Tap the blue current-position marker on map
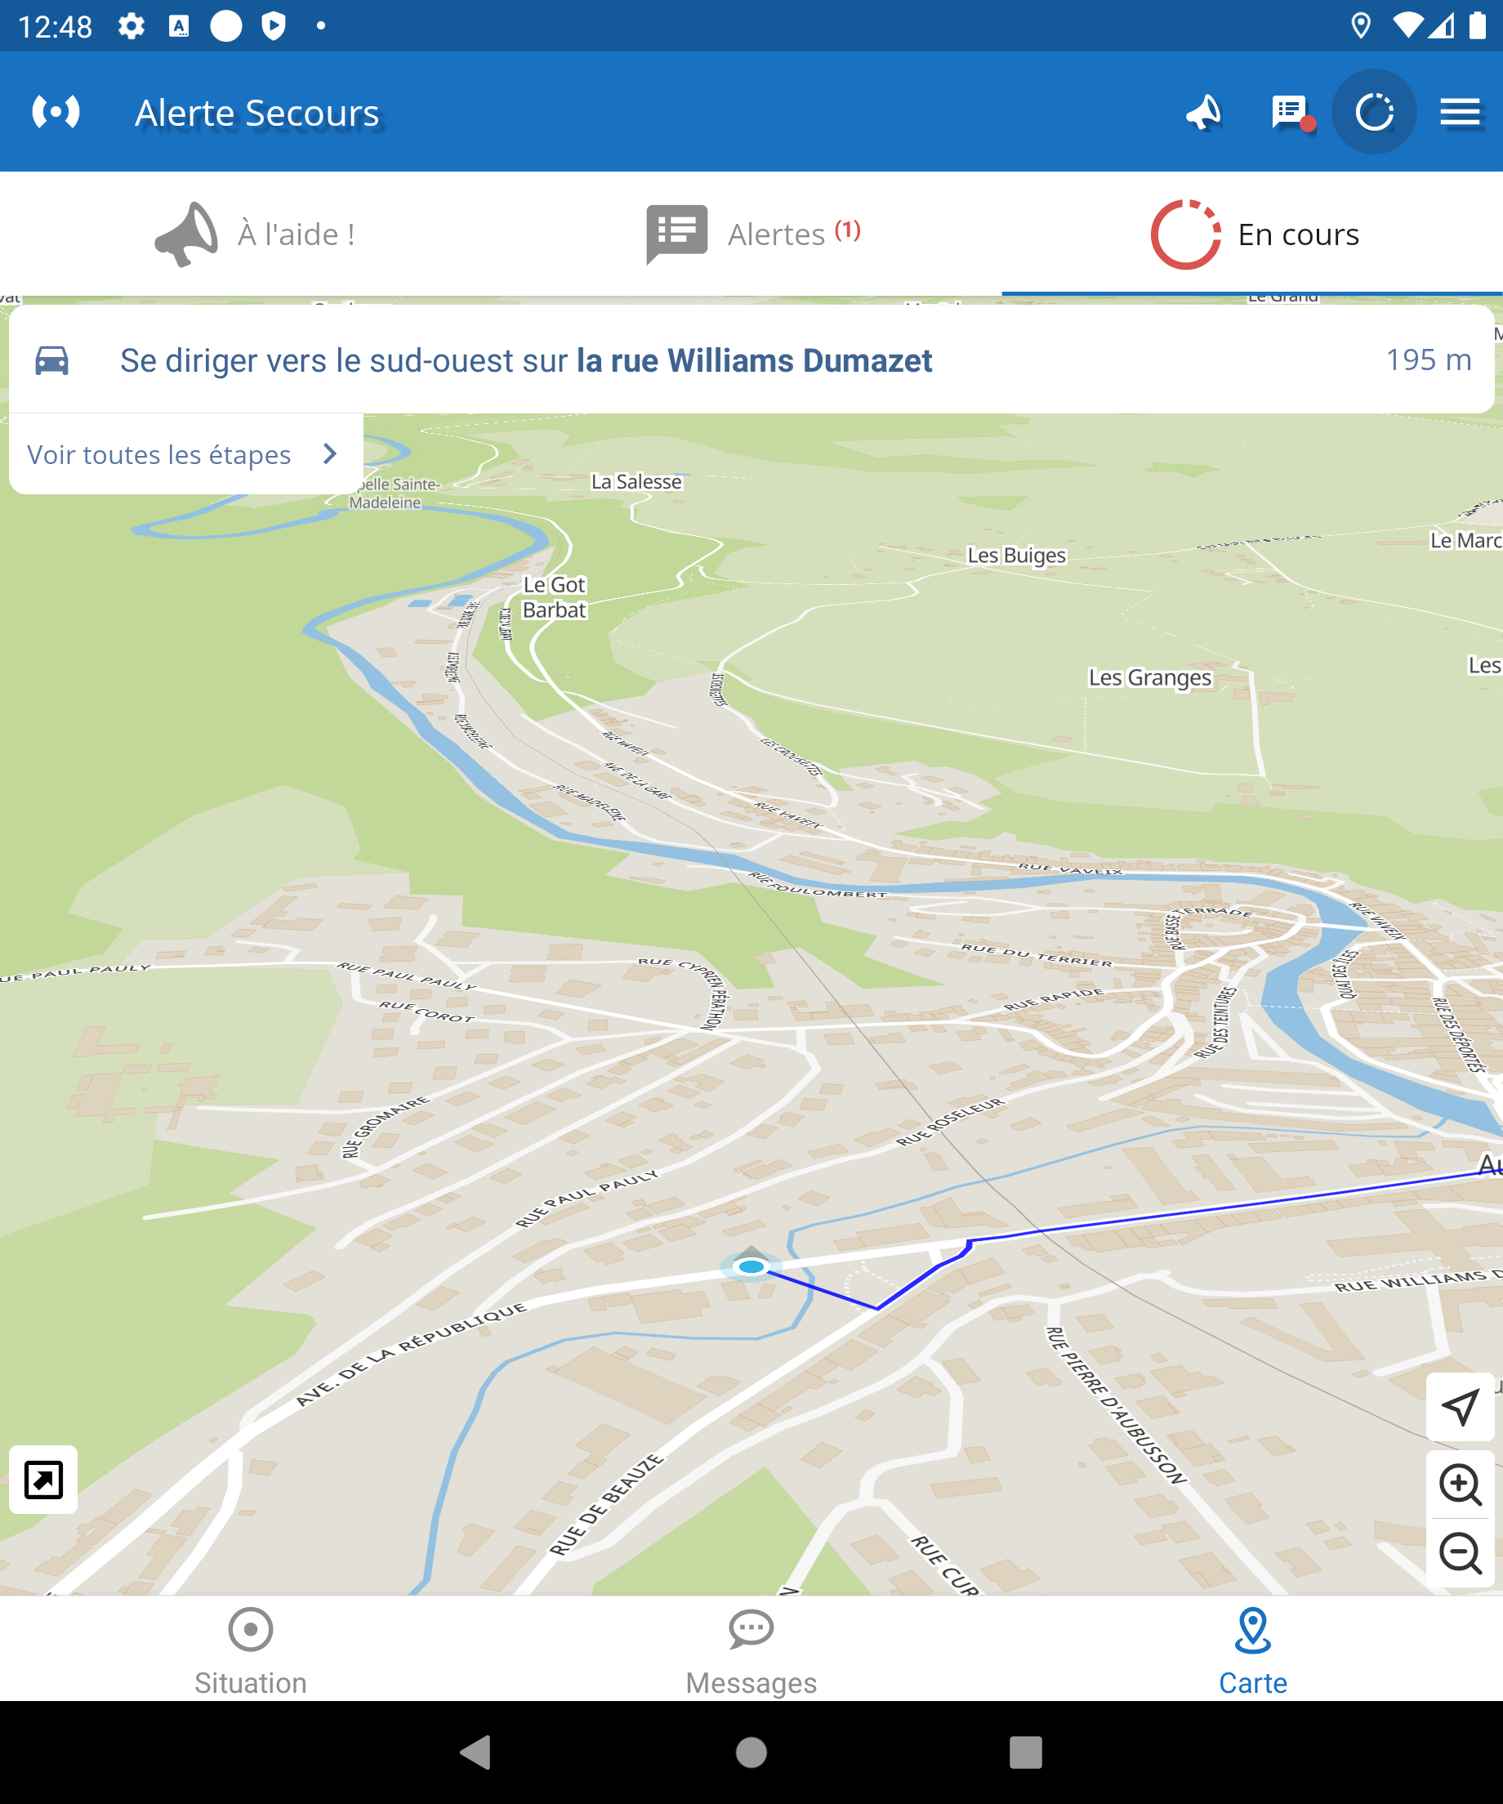 pyautogui.click(x=751, y=1266)
